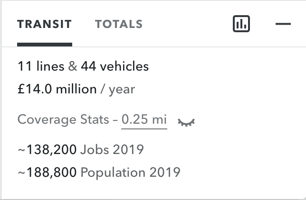Click the Population 2019 label
The image size is (306, 200).
130,173
